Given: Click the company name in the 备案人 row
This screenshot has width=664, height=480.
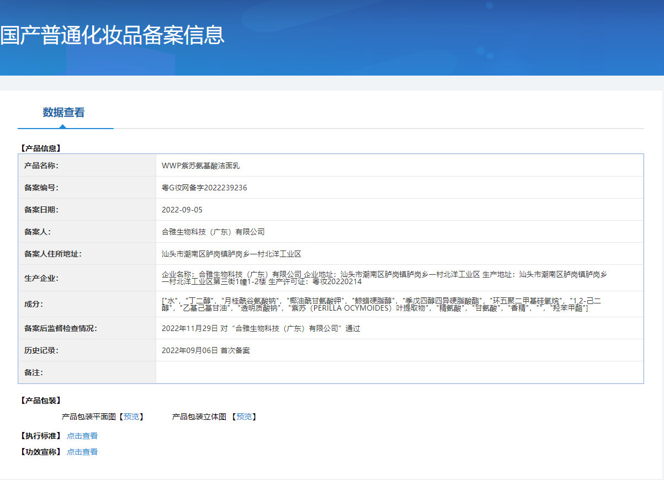Looking at the screenshot, I should 213,232.
